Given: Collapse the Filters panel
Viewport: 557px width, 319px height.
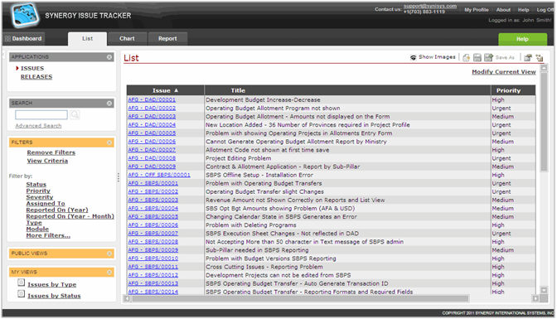Looking at the screenshot, I should tap(109, 143).
